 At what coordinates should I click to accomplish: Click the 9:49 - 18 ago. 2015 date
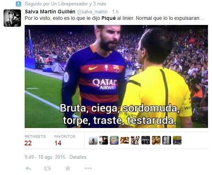point(45,157)
